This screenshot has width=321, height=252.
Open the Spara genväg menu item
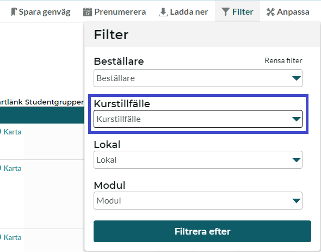[x=41, y=12]
